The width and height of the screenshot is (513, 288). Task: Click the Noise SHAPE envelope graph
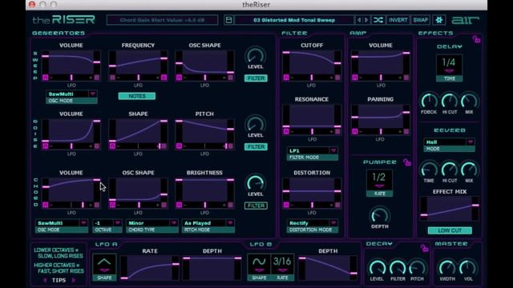point(138,131)
